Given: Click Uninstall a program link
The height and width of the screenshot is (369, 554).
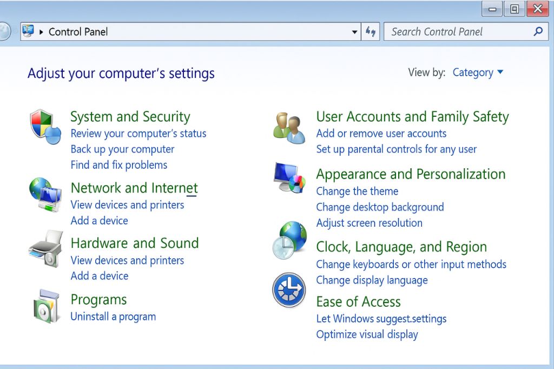Looking at the screenshot, I should 113,317.
